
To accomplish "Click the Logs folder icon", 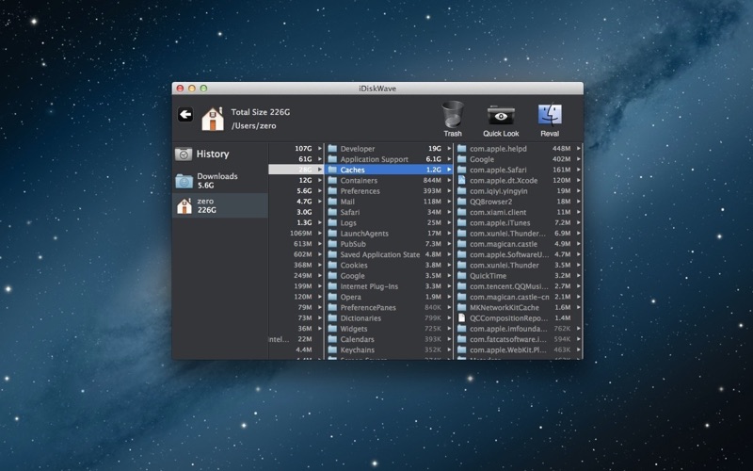I will point(332,222).
